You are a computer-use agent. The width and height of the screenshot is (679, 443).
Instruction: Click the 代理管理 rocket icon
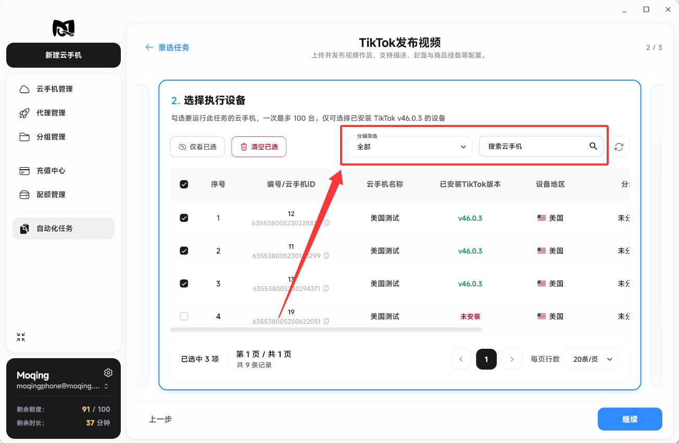pos(24,113)
